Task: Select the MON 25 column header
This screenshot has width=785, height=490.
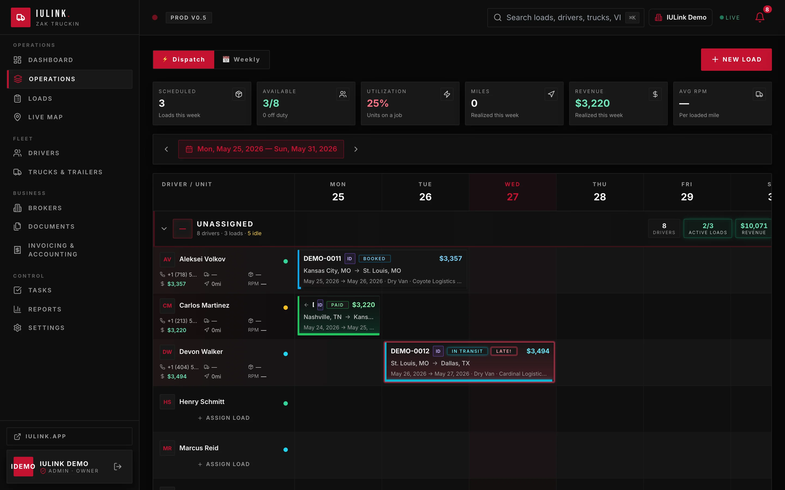Action: click(338, 192)
